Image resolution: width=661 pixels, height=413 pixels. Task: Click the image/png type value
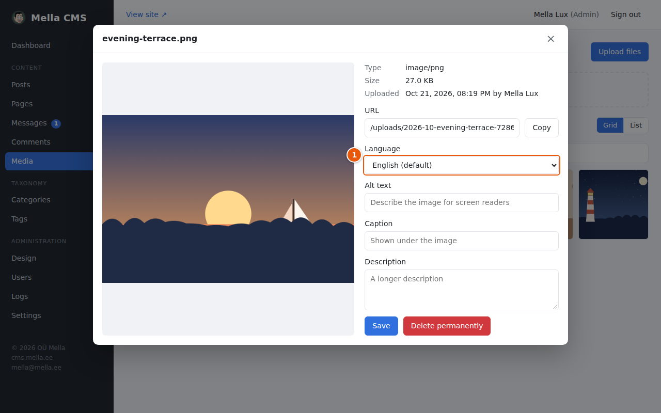click(x=424, y=68)
